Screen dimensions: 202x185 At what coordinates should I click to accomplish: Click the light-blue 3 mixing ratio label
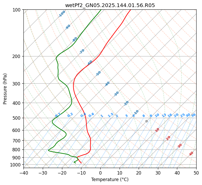(x=126, y=116)
